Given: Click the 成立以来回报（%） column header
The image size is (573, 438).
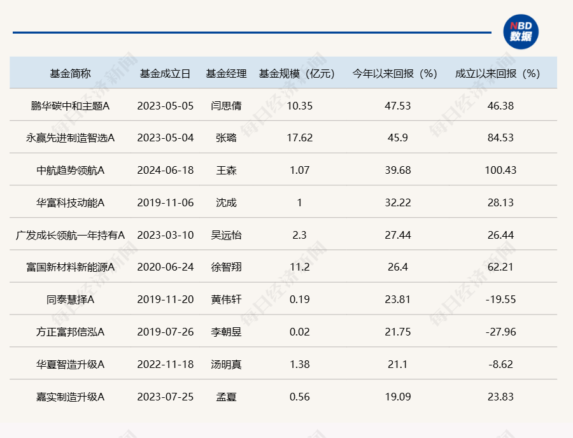Looking at the screenshot, I should (x=497, y=73).
